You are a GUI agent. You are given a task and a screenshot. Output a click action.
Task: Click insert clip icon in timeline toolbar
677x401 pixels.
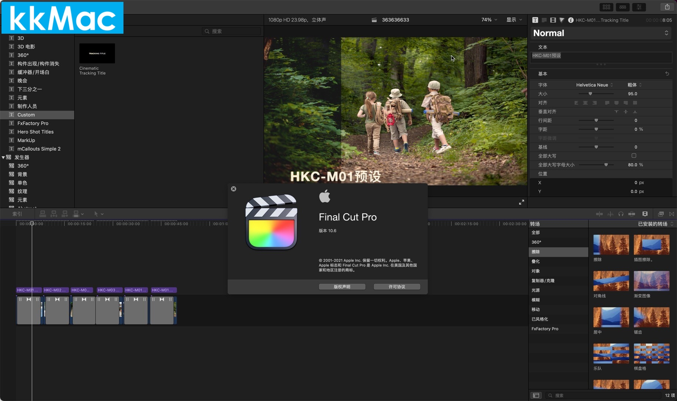point(54,214)
